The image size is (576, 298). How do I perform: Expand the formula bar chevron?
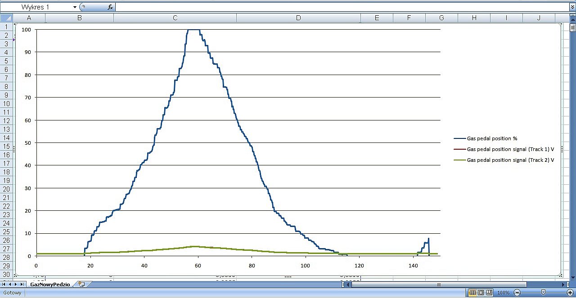tap(572, 7)
